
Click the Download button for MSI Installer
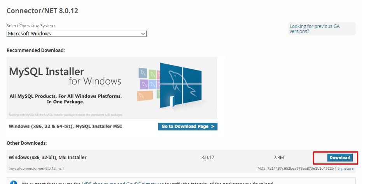pyautogui.click(x=340, y=158)
